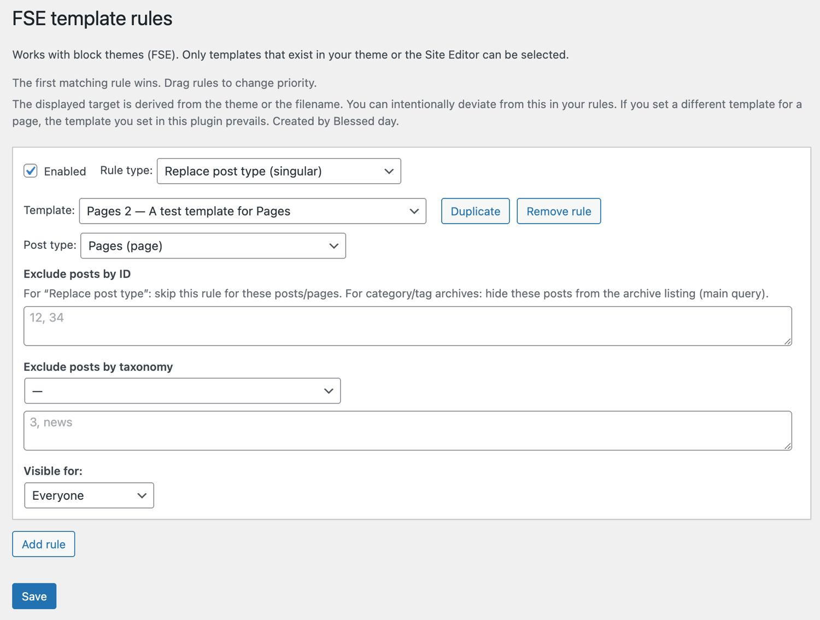The image size is (820, 620).
Task: Click the Post type chevron arrow
Action: (333, 246)
